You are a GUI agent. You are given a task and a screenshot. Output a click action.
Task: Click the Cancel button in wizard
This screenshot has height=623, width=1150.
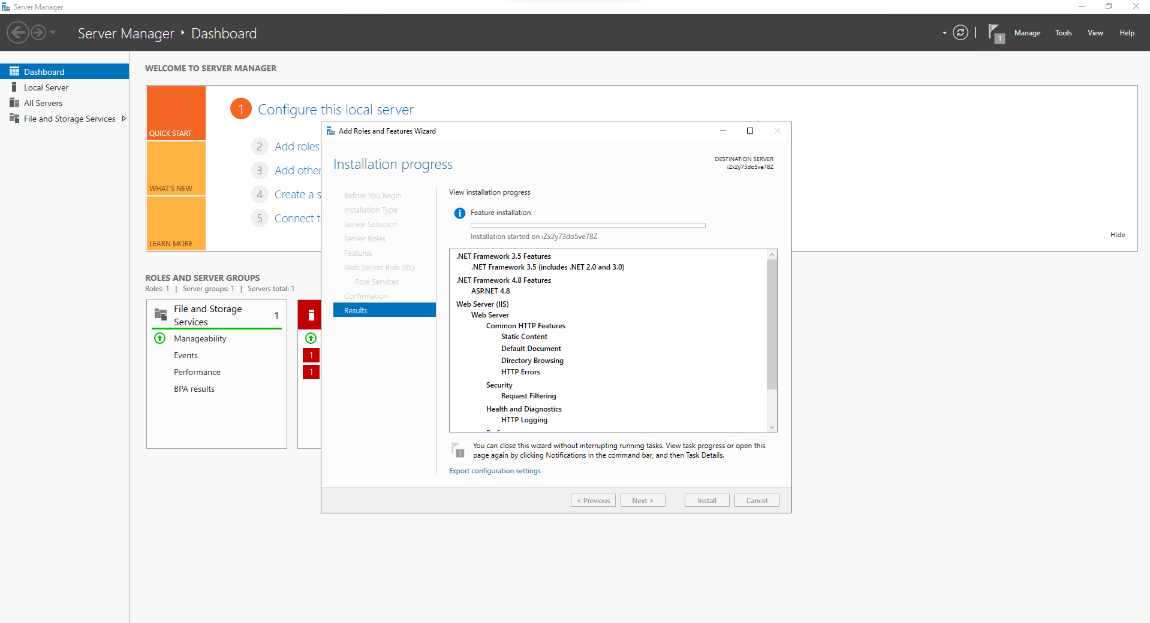click(757, 500)
